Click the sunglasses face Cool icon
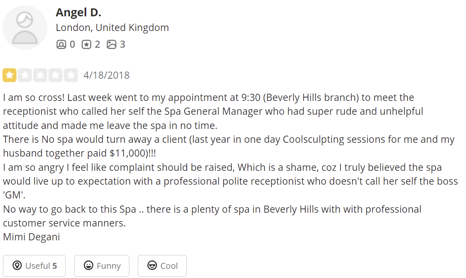This screenshot has width=466, height=278. click(x=152, y=265)
